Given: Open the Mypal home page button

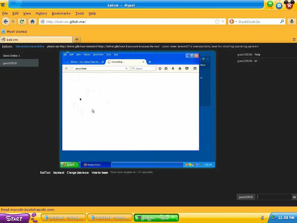Looking at the screenshot, I should click(x=32, y=21).
